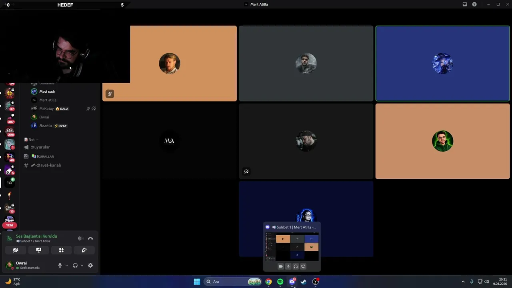
Task: Deafen audio with headphone icon in user panel
Action: click(x=75, y=265)
